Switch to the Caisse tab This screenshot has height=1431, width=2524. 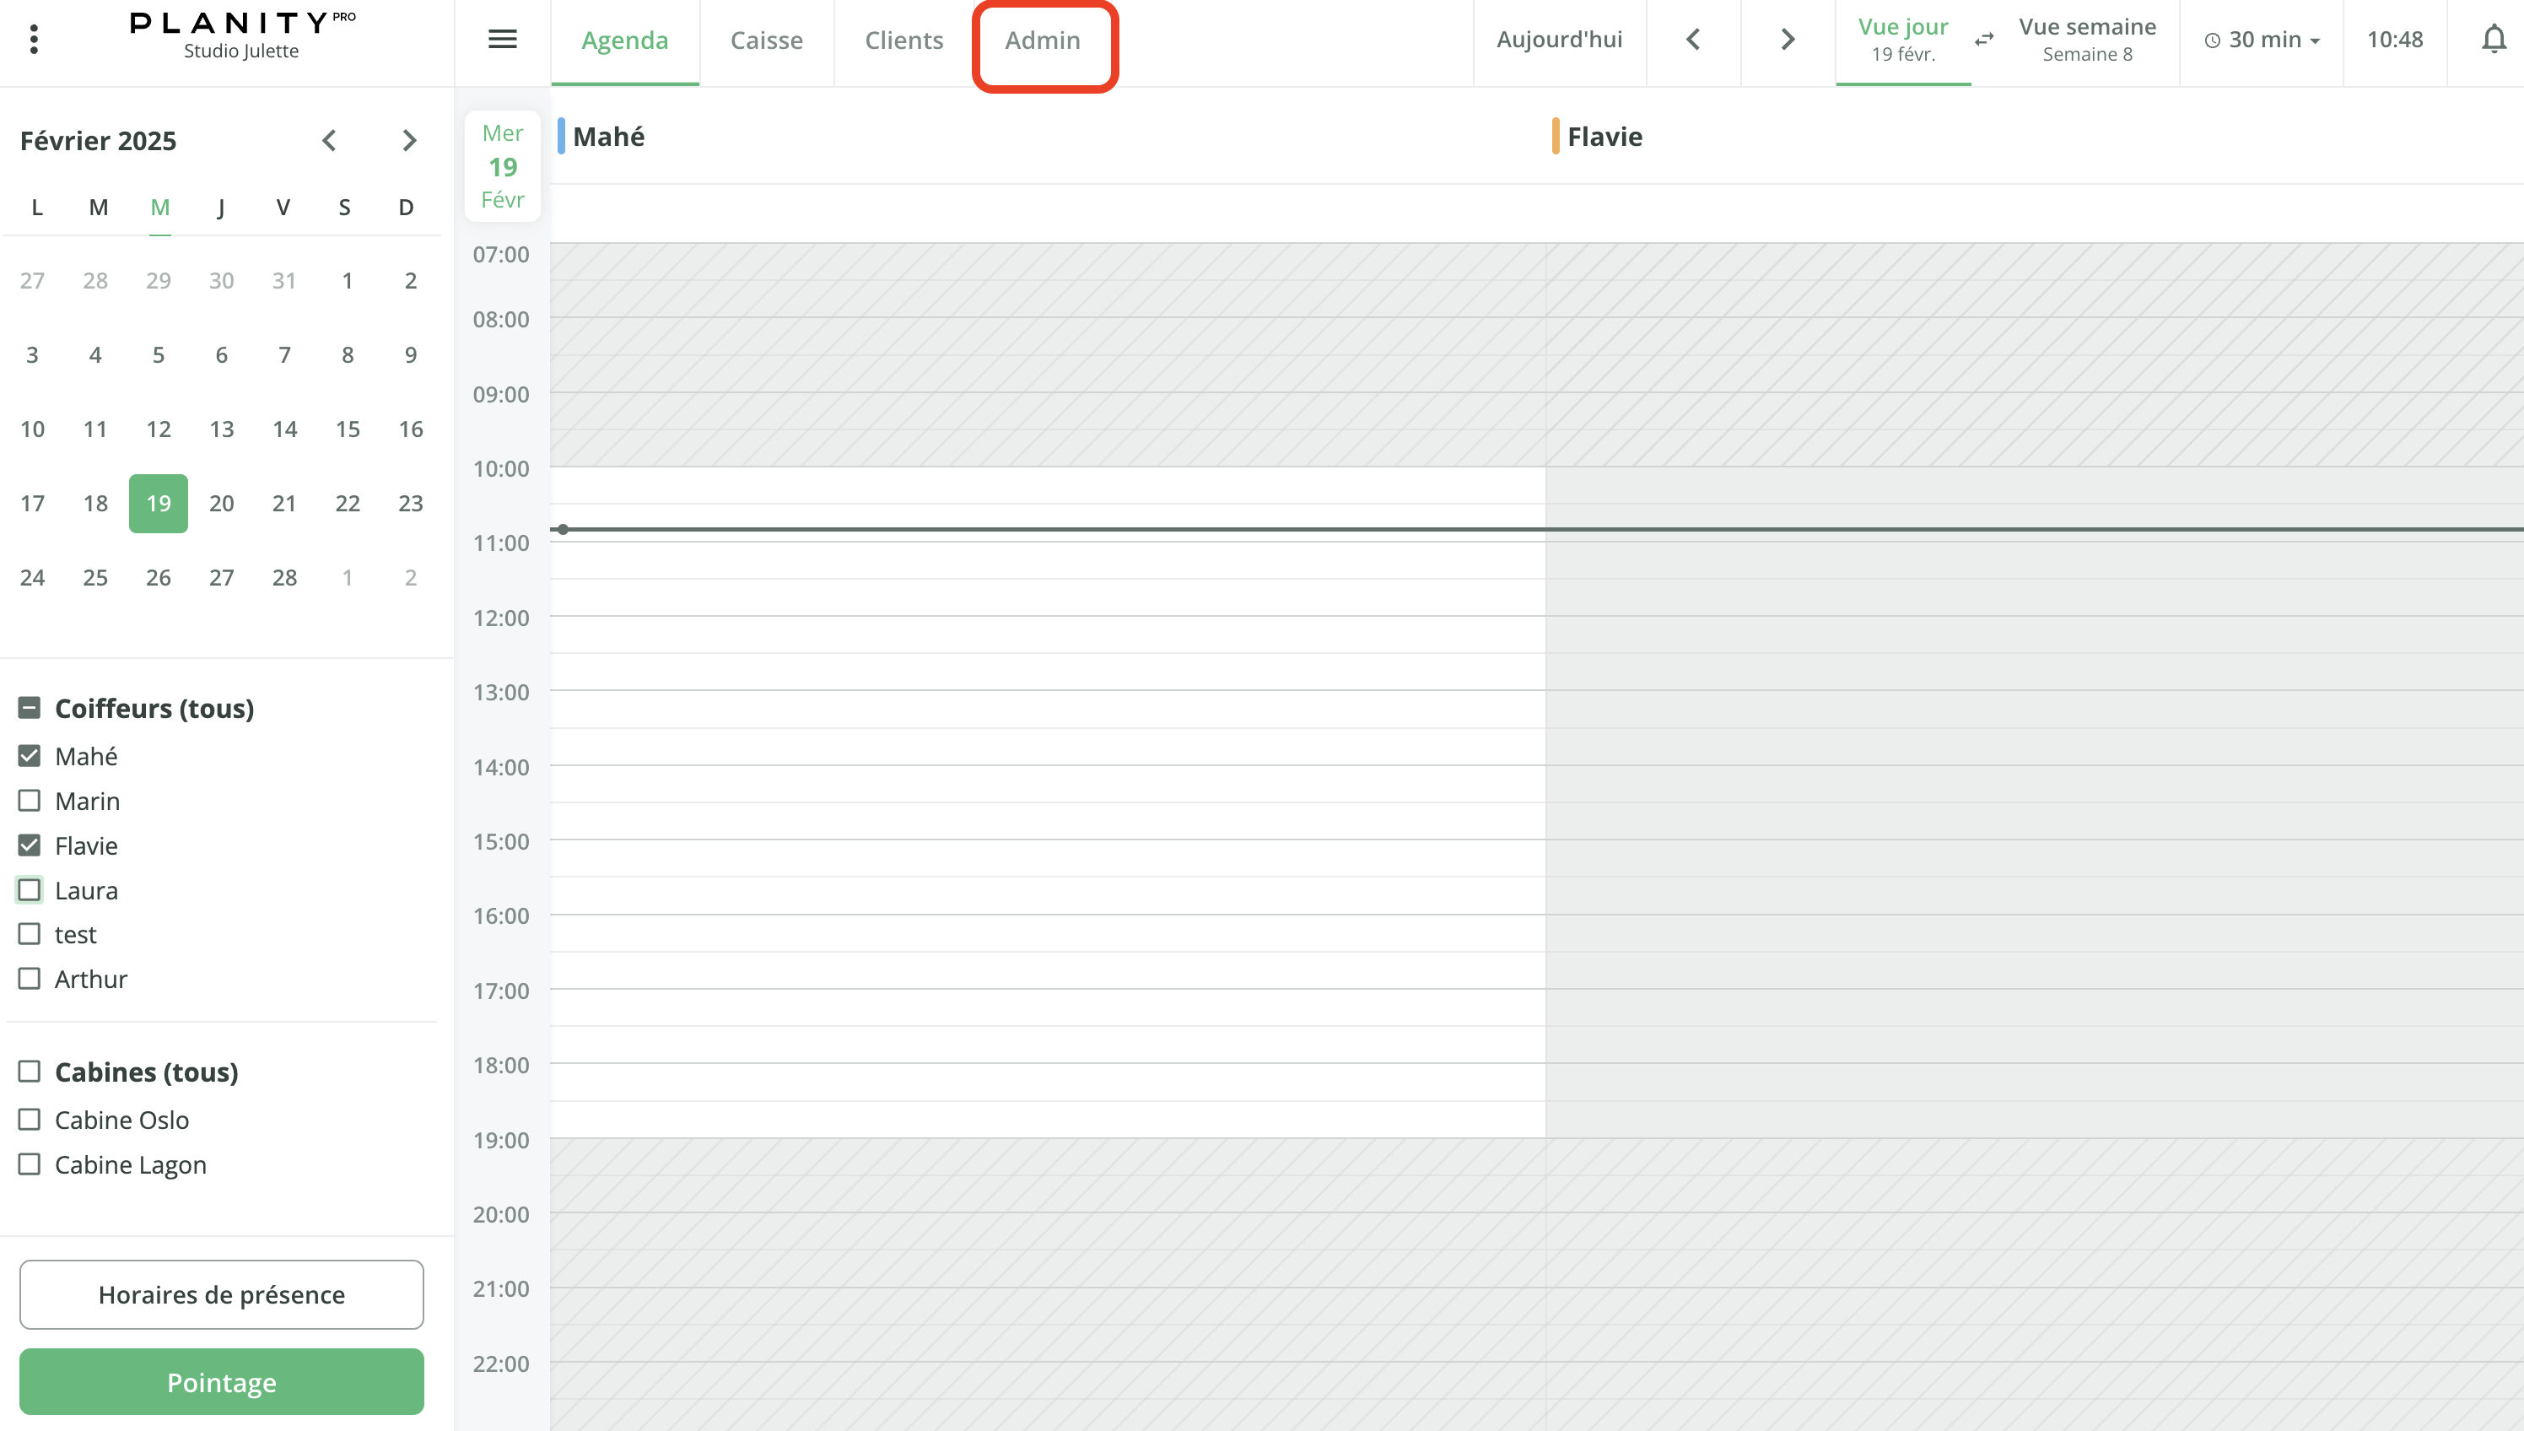(766, 40)
